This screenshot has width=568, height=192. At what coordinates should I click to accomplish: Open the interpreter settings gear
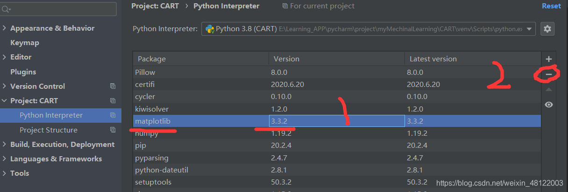[547, 29]
